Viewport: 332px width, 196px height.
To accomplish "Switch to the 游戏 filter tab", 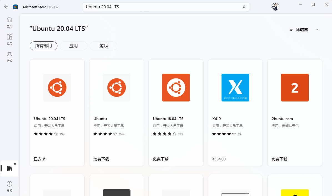I will [x=104, y=46].
